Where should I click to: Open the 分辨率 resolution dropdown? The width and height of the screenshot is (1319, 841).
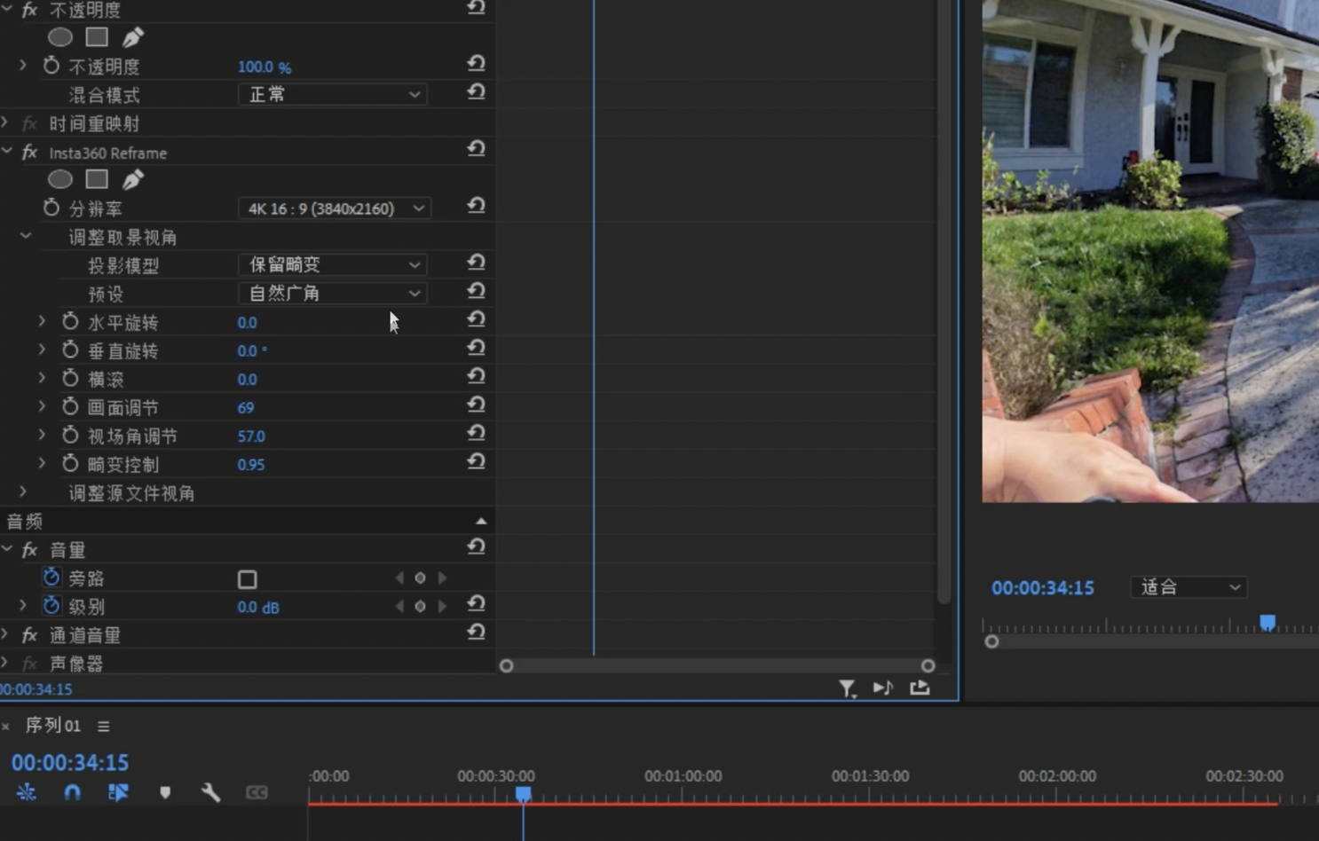[334, 208]
